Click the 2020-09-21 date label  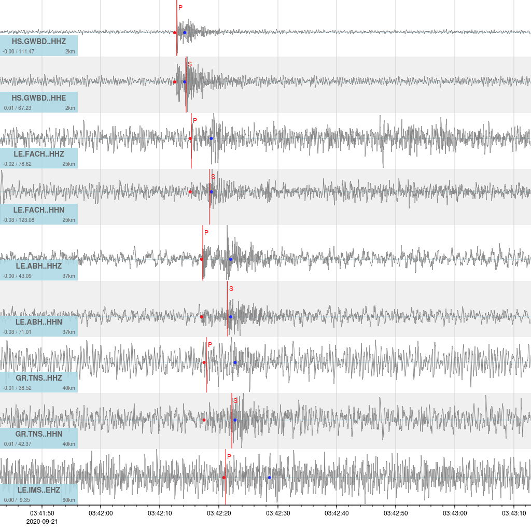pyautogui.click(x=42, y=521)
